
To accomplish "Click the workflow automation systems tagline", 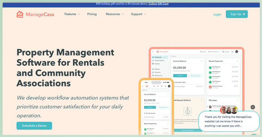I will tap(73, 107).
